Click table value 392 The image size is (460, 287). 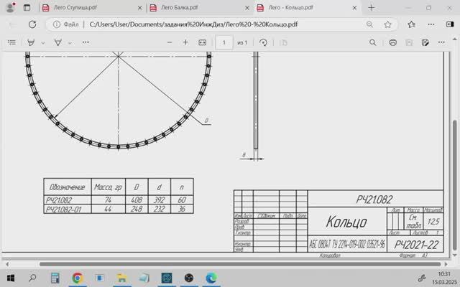pyautogui.click(x=160, y=199)
